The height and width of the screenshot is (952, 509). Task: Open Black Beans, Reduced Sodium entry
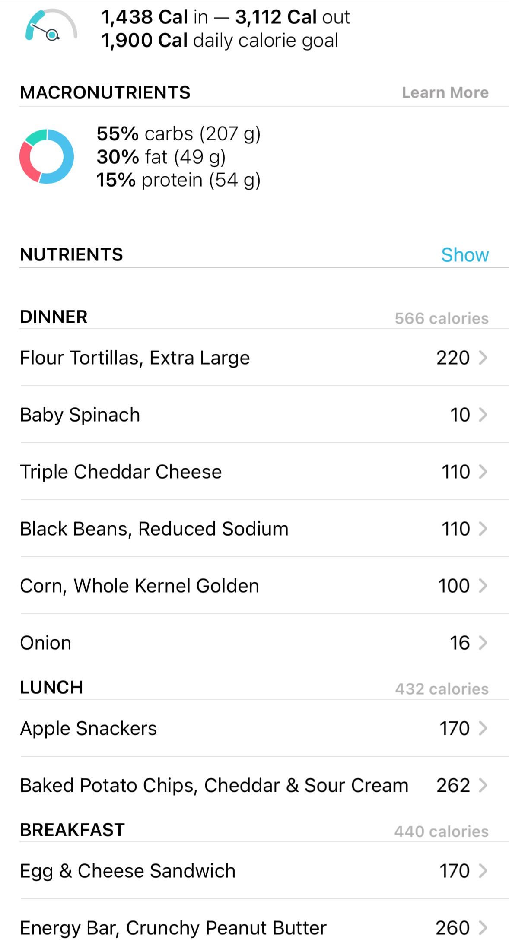click(x=154, y=529)
